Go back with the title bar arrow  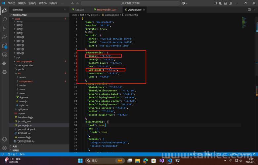pos(72,3)
